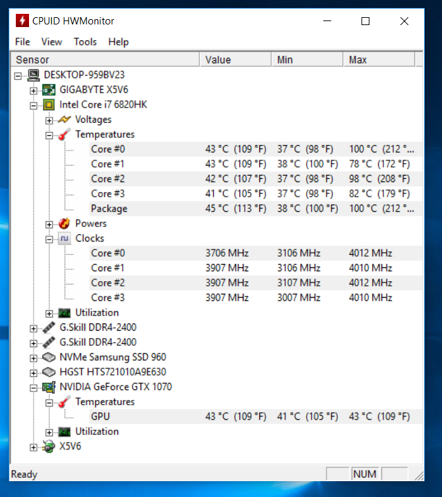Click the 45 °C Package temperature value

pos(236,209)
